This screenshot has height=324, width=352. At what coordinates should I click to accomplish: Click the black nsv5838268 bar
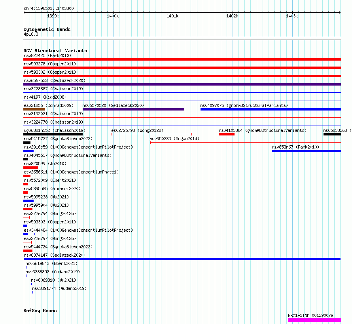332,134
